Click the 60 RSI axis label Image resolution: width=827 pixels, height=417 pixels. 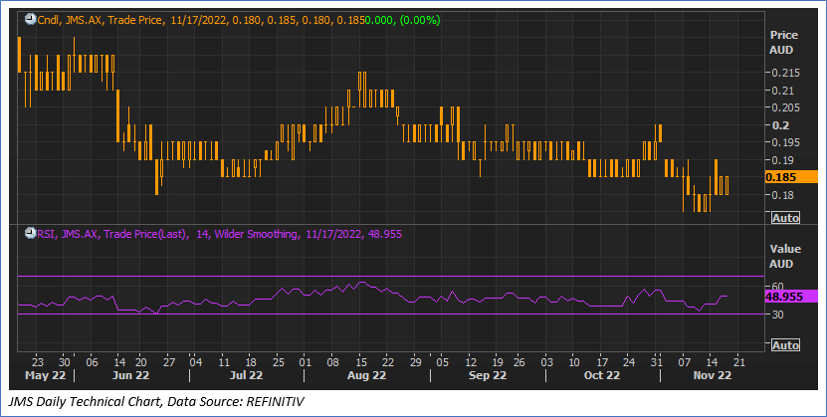pos(777,287)
